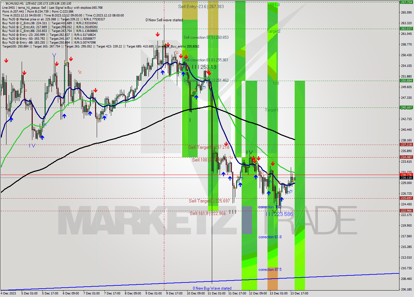Select 'Sell correction 61.8 | 255.861' label
Screen dimensions: 414x297
pos(206,60)
